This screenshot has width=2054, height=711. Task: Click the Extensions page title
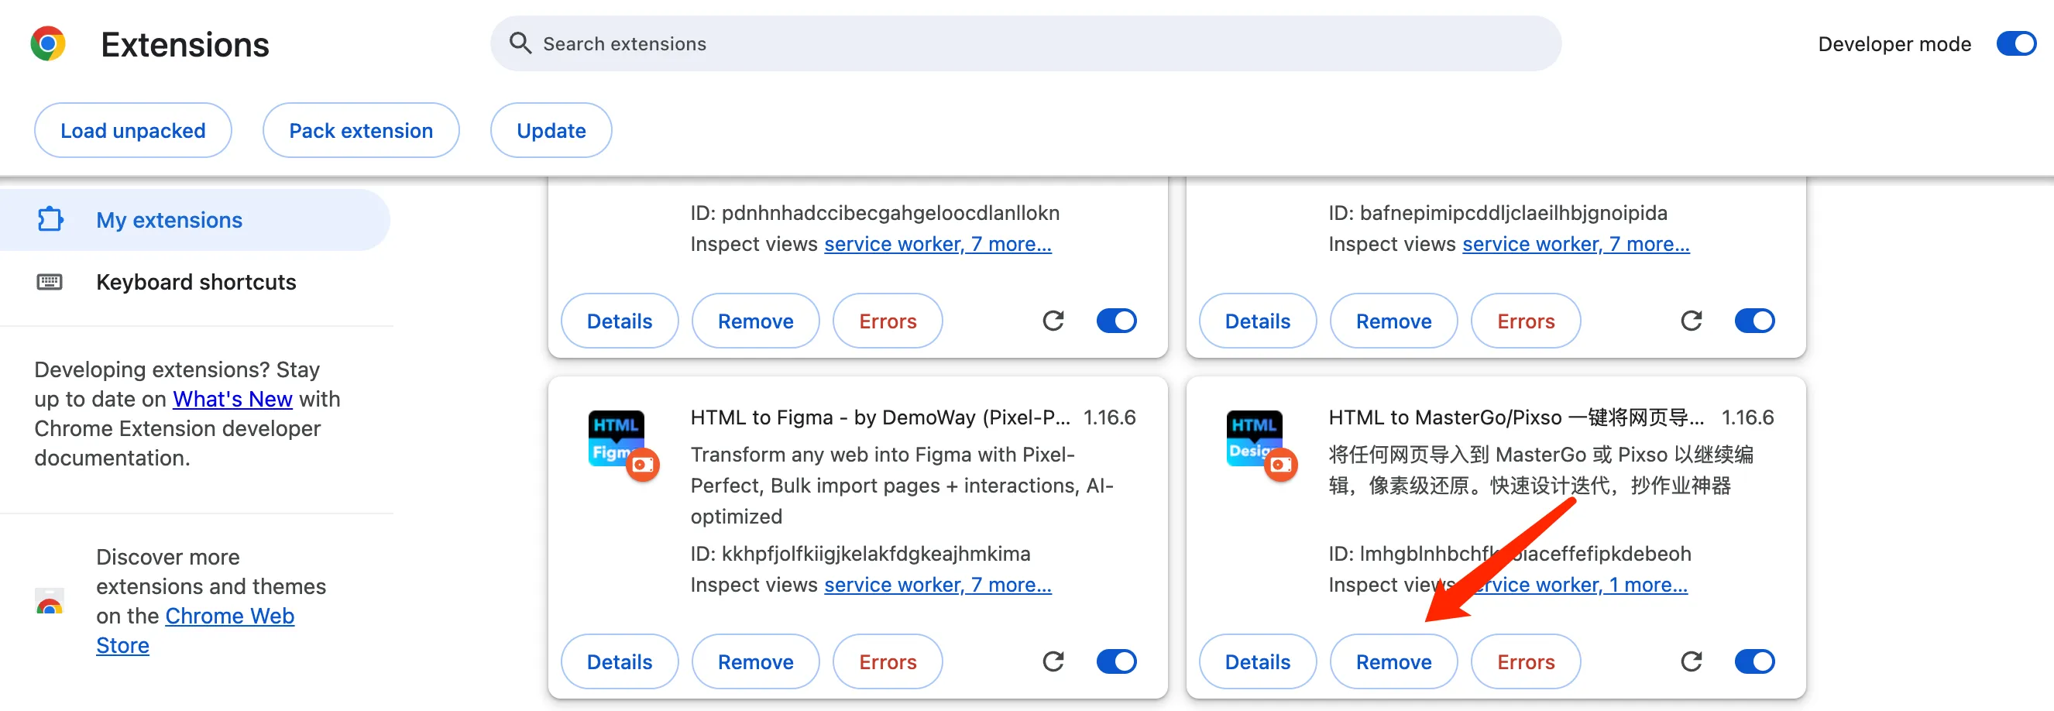(185, 45)
